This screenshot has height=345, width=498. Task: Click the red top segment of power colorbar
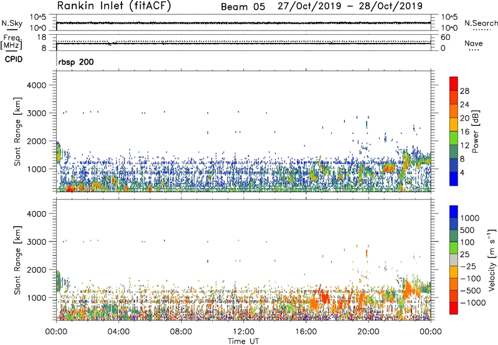coord(454,83)
